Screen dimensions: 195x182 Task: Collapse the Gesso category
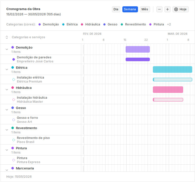click(7, 110)
